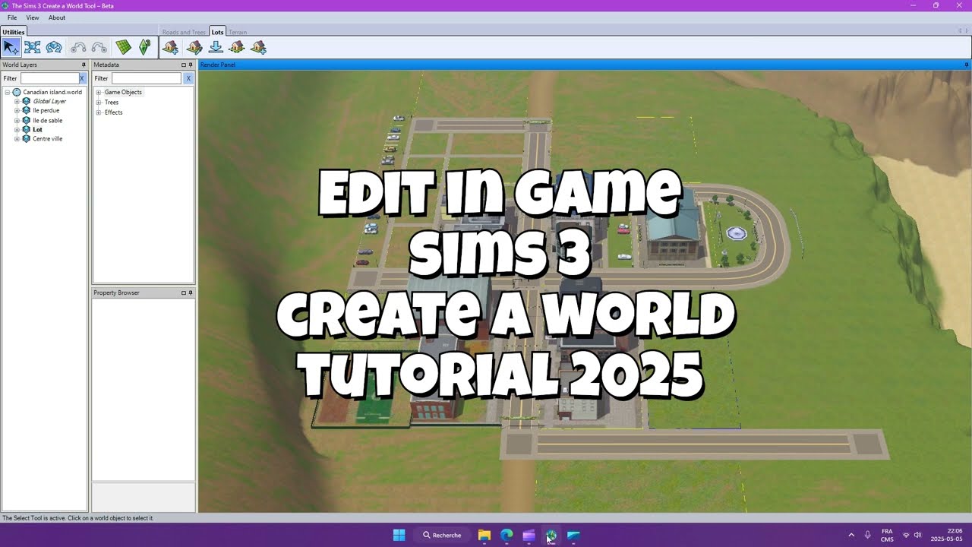Open Windows Start menu
The width and height of the screenshot is (972, 547).
point(399,535)
